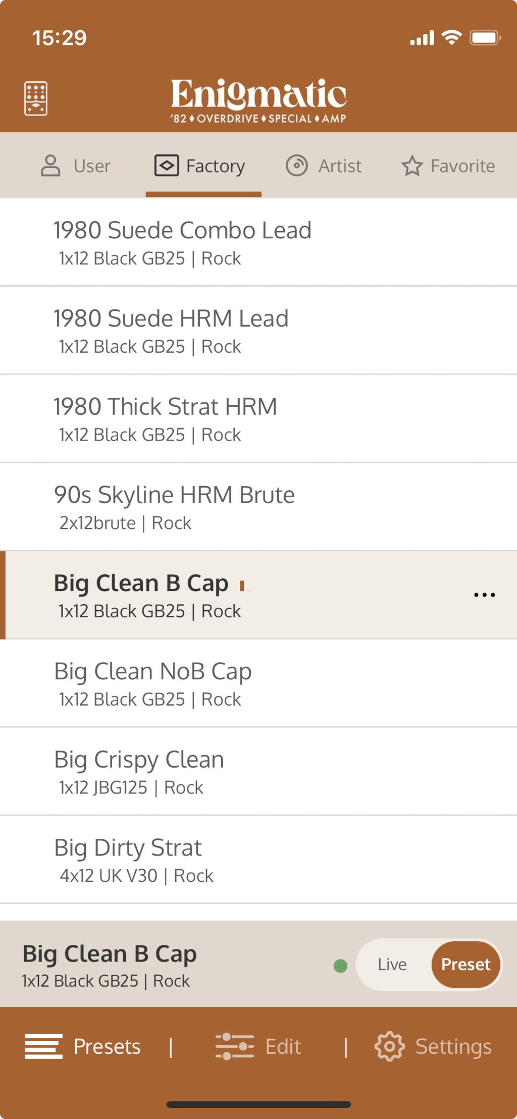Open the pedalboard device icon in header

[36, 98]
